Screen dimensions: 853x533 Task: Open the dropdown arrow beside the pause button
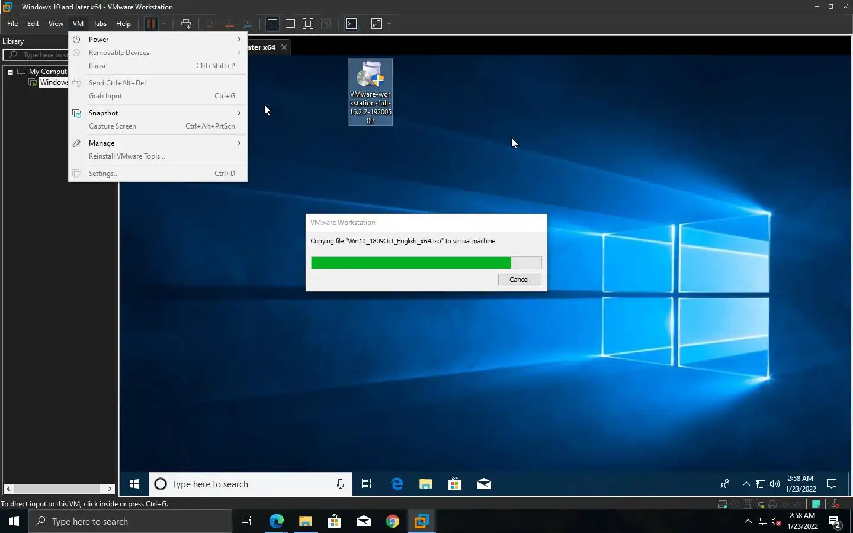click(163, 24)
